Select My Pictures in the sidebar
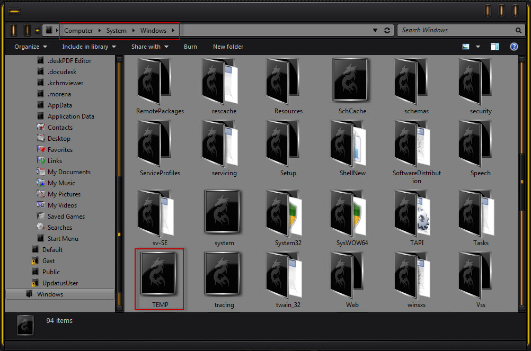Viewport: 531px width, 351px height. pos(63,194)
